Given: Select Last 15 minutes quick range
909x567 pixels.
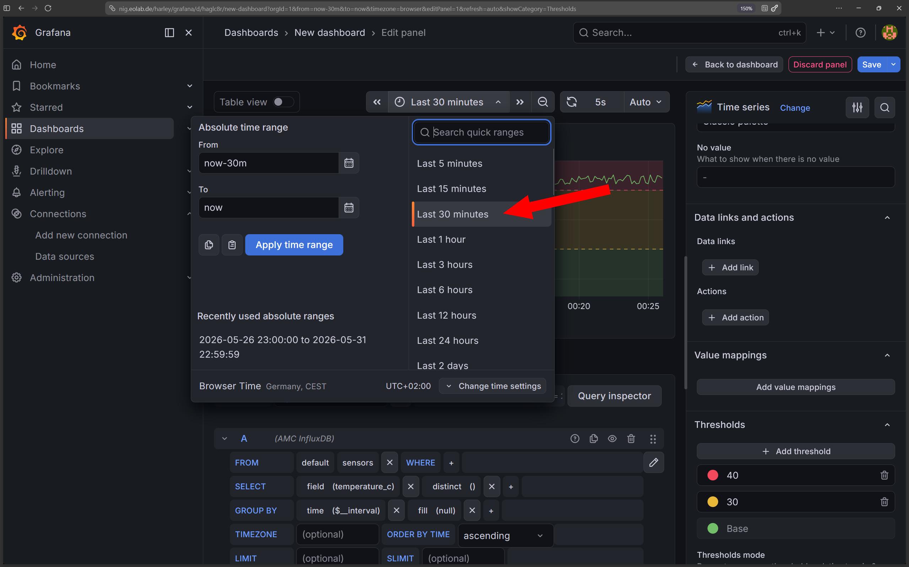Looking at the screenshot, I should [482, 189].
